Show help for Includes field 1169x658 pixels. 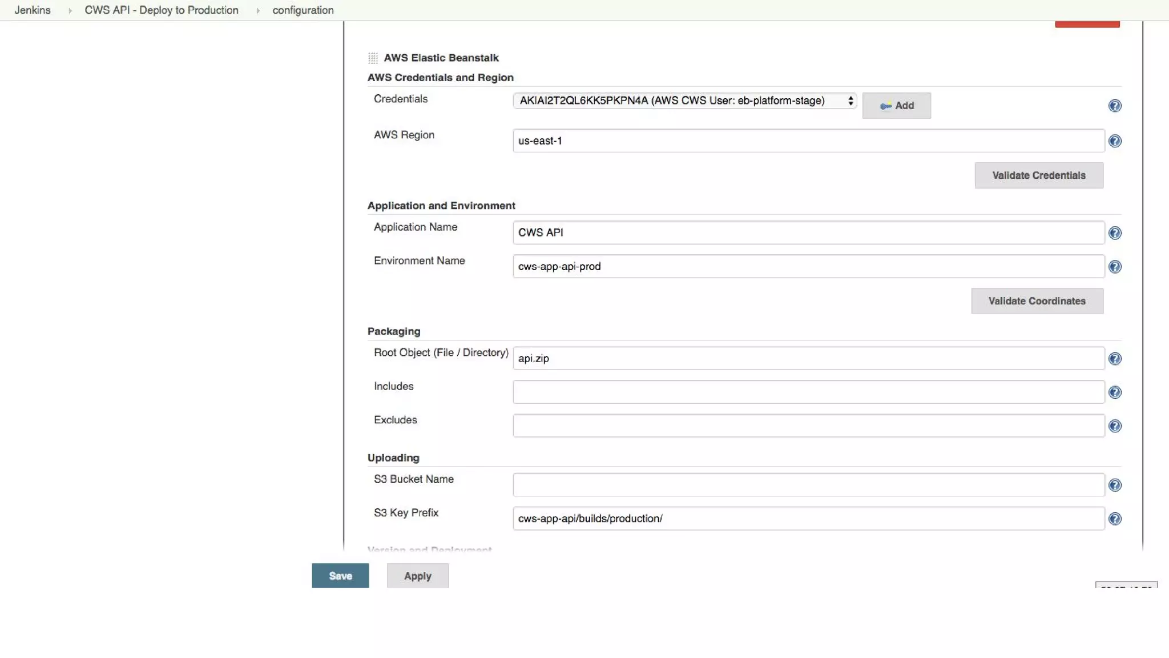pos(1114,392)
